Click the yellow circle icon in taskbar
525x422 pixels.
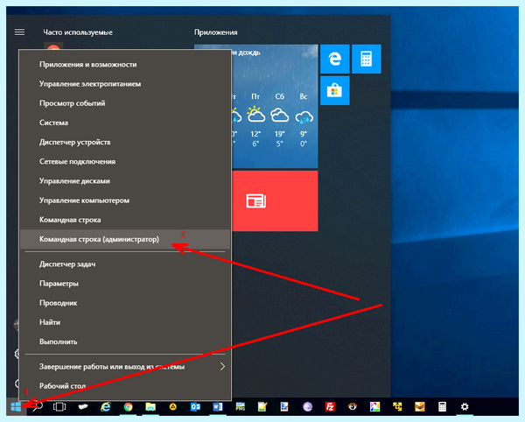click(172, 406)
